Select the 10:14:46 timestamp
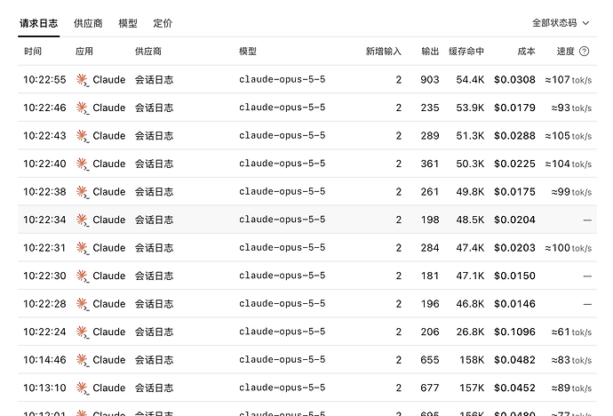Viewport: 613px width, 416px height. pyautogui.click(x=44, y=360)
